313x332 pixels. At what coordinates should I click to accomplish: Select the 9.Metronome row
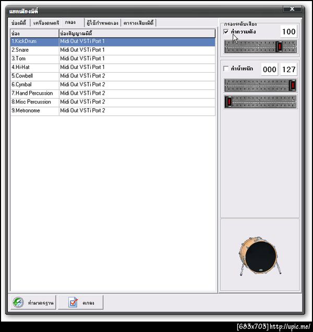point(113,111)
